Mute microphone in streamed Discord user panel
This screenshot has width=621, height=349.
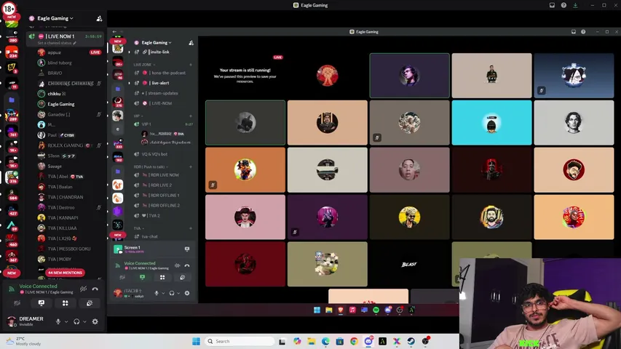tap(157, 293)
